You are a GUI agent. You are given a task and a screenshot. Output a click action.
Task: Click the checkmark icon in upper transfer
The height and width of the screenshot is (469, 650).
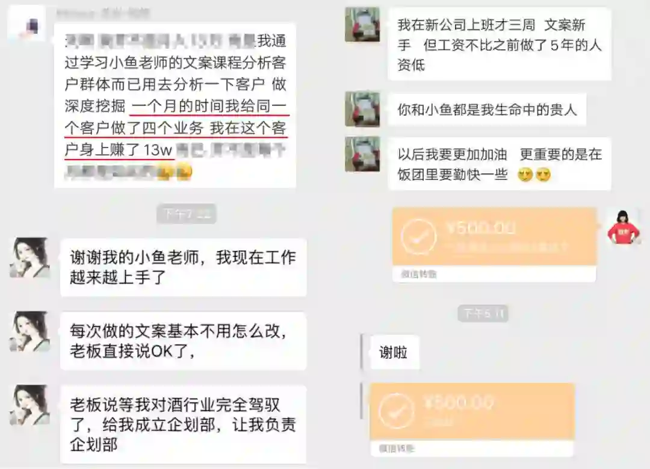point(418,237)
